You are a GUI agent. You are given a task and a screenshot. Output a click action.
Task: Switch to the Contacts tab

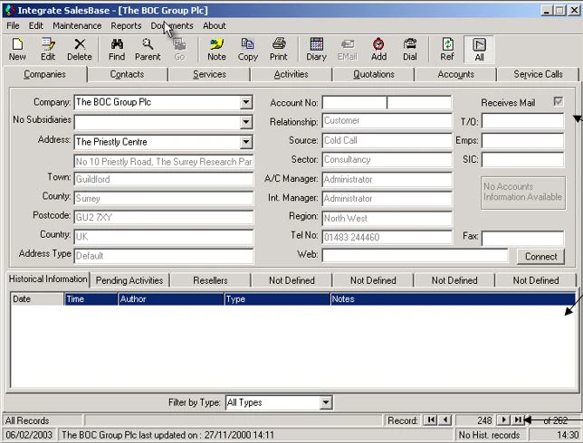127,74
